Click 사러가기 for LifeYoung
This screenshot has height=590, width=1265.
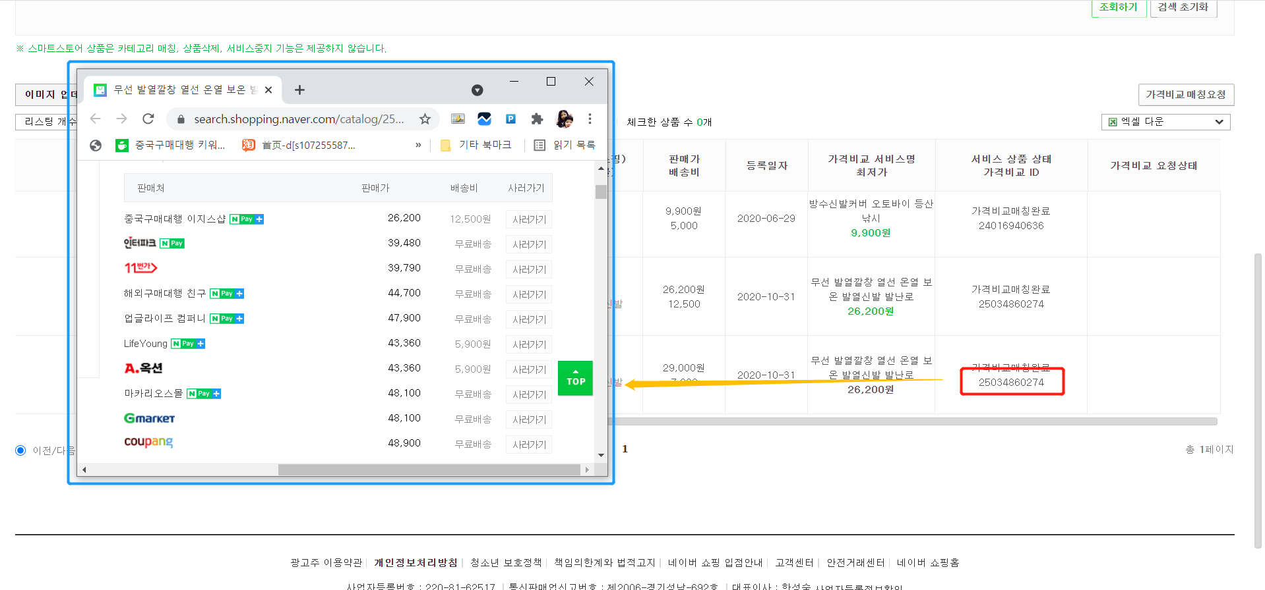click(529, 344)
